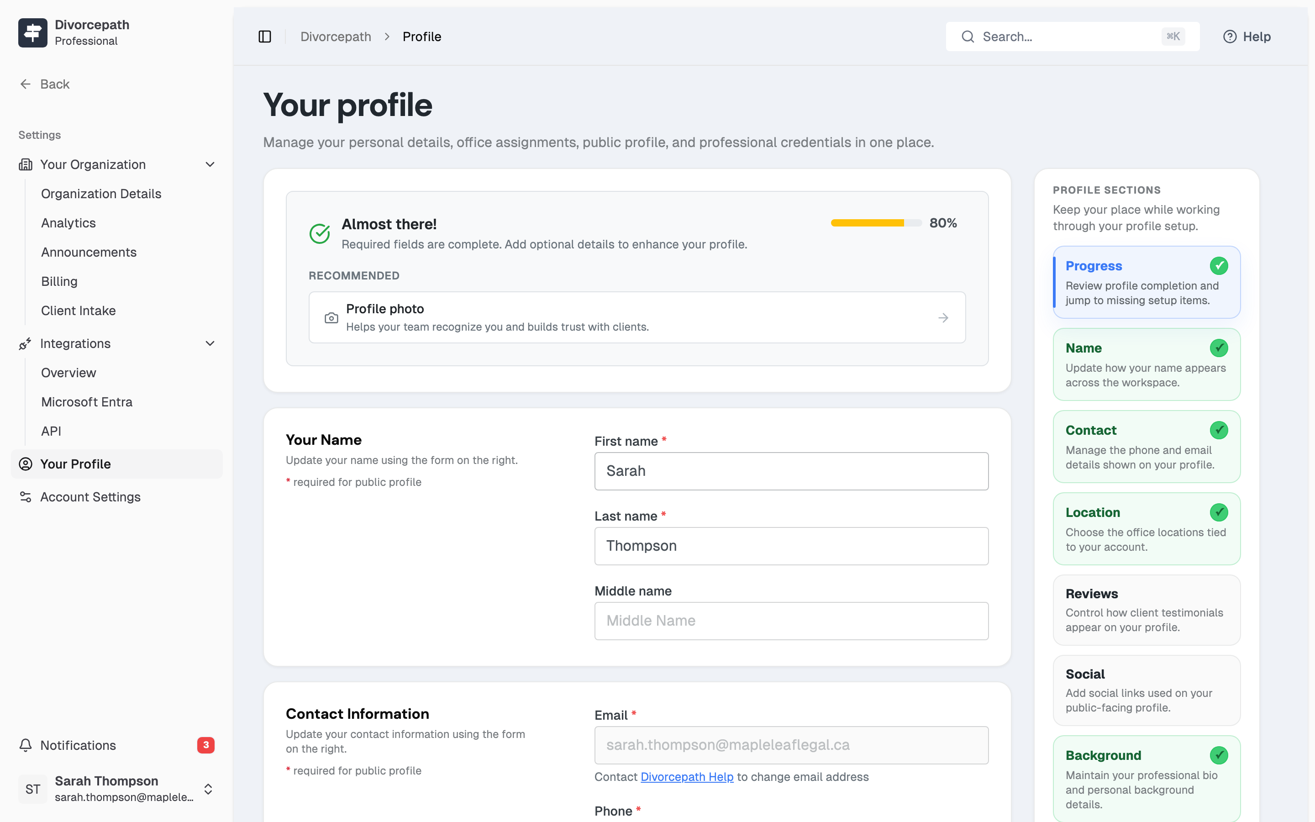1315x822 pixels.
Task: Select Billing in the sidebar
Action: [x=59, y=281]
